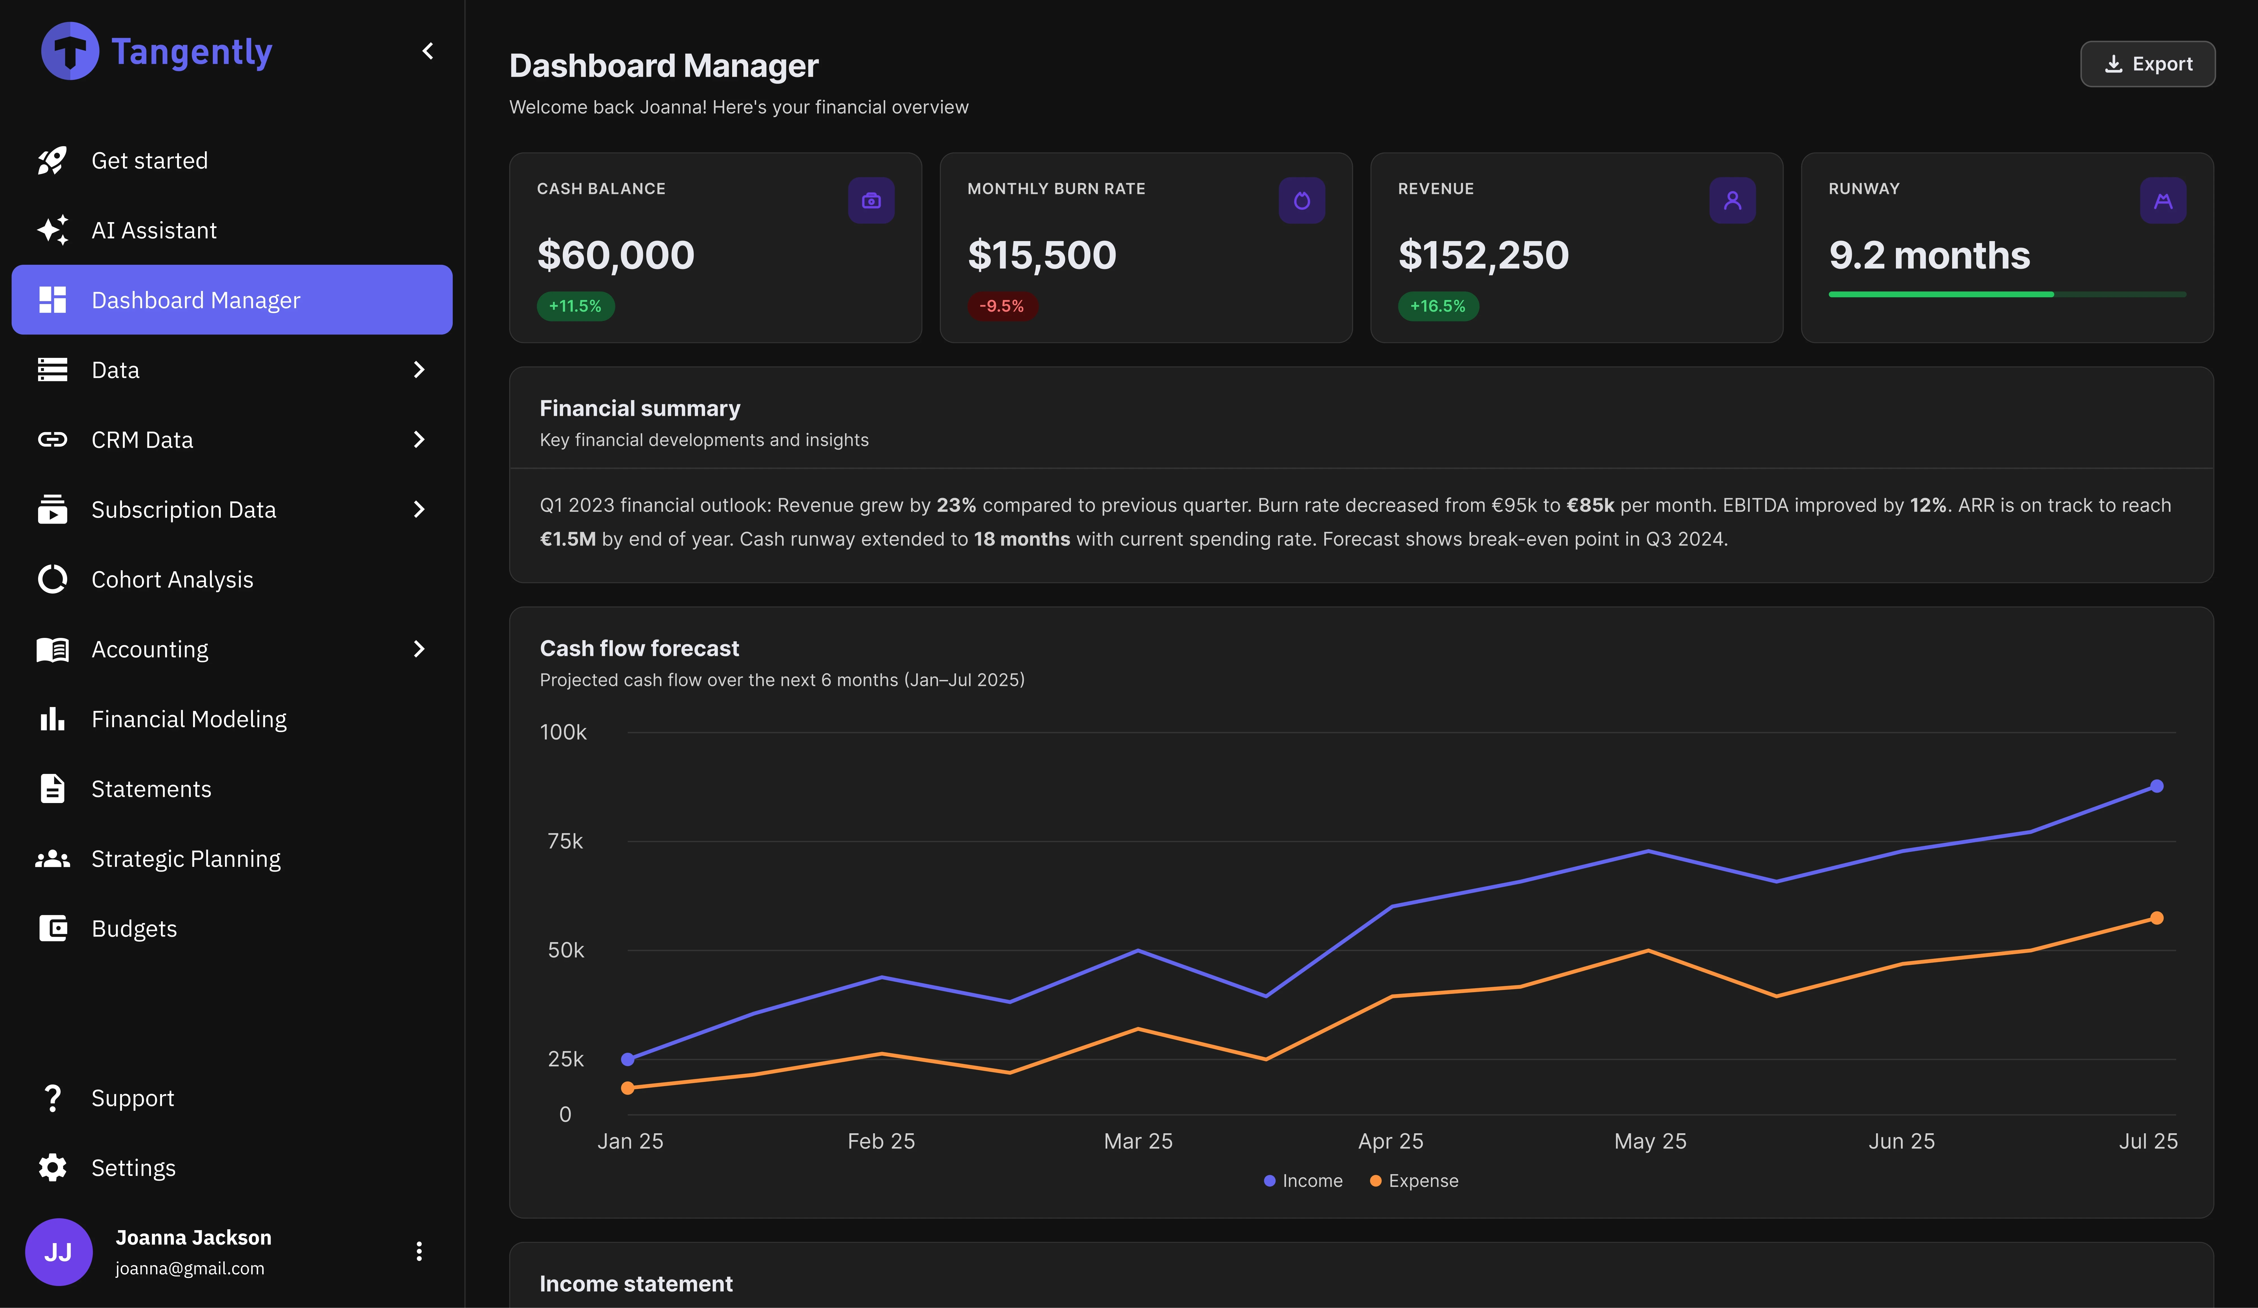Click the $15,500 burn rate value
The width and height of the screenshot is (2258, 1308).
[1042, 255]
